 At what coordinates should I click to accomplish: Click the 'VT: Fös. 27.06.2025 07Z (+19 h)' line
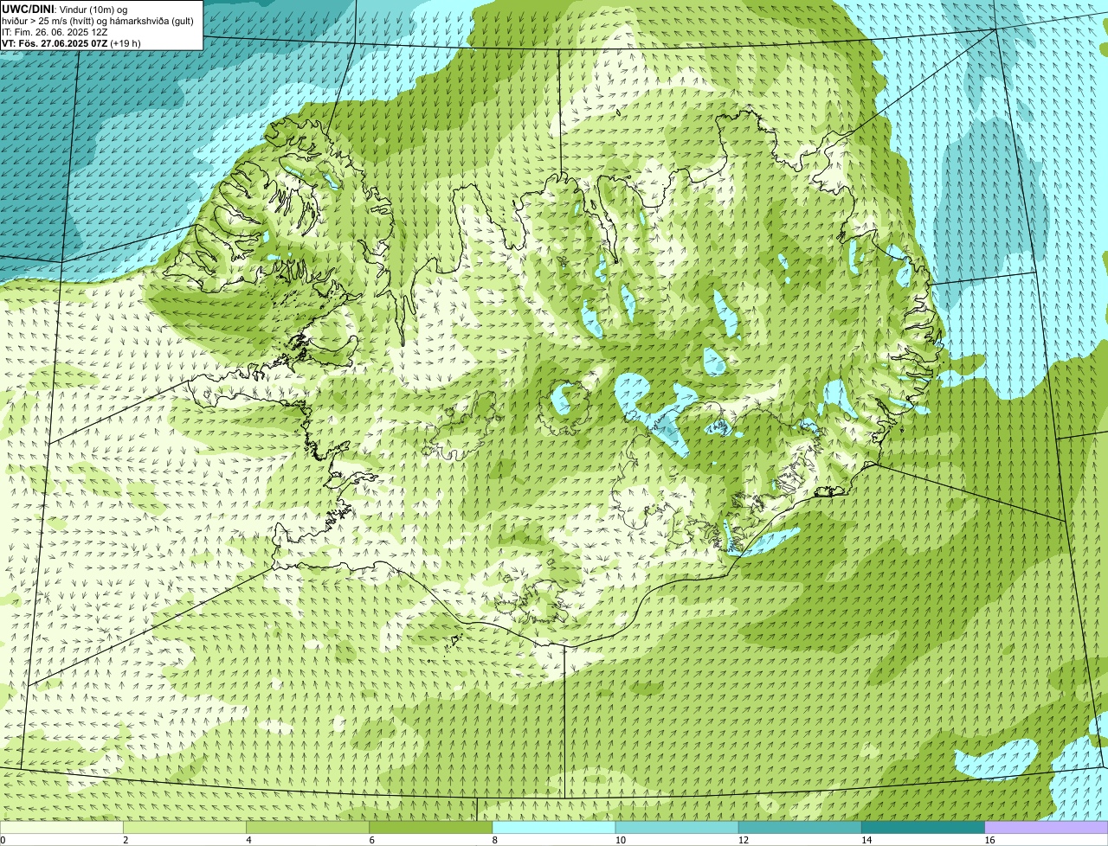pos(71,43)
